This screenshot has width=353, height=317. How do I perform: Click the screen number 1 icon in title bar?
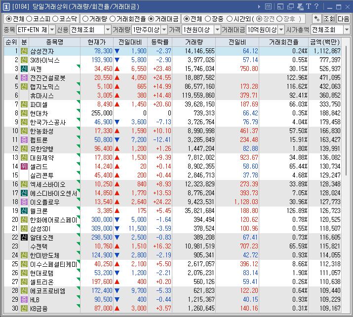coord(6,7)
